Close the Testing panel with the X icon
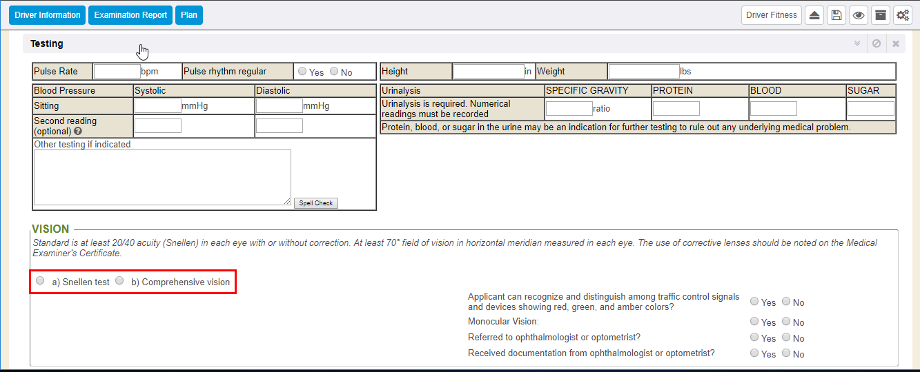 (896, 43)
